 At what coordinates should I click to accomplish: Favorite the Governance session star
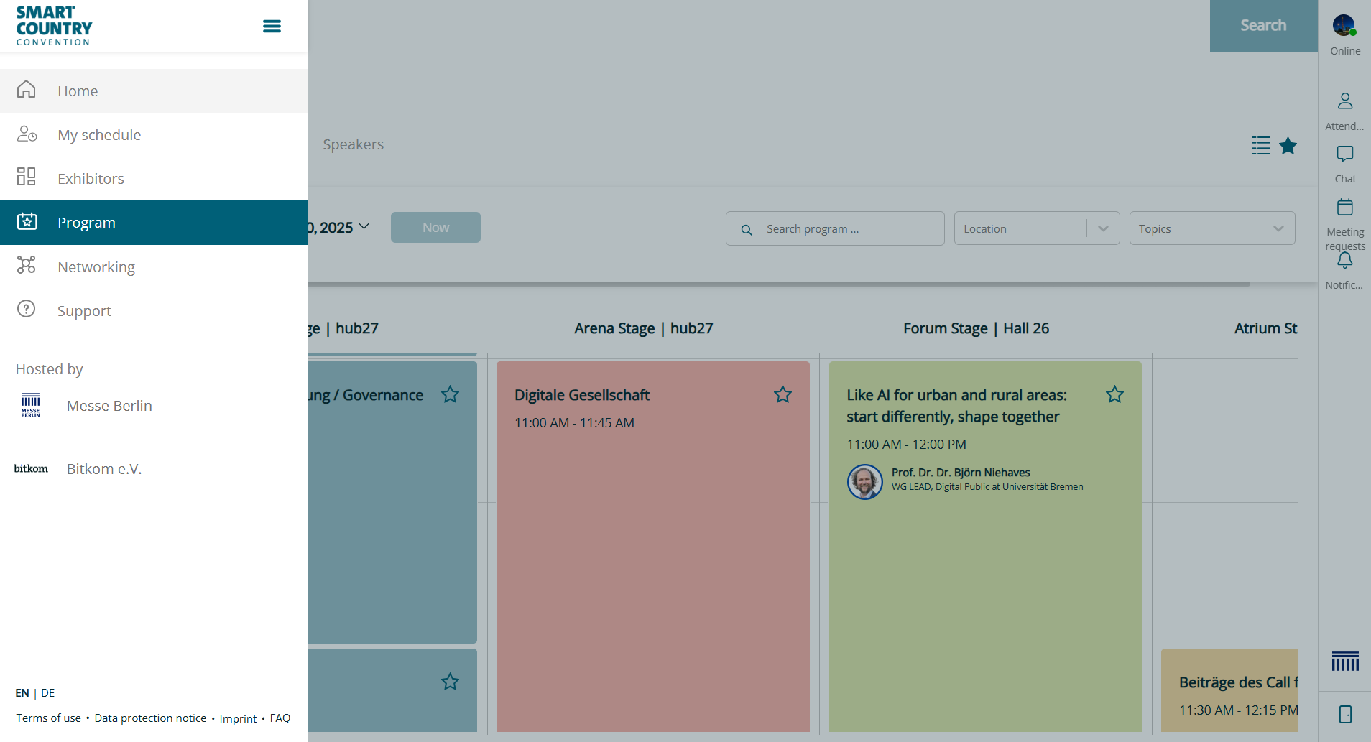(x=450, y=394)
